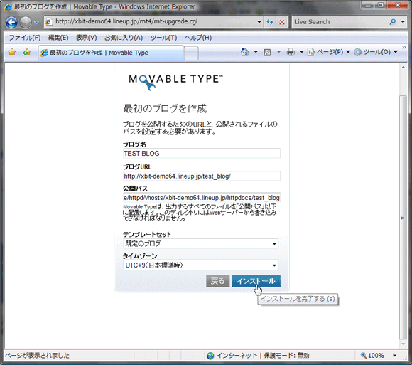Click the RSS feeds icon

pos(267,52)
